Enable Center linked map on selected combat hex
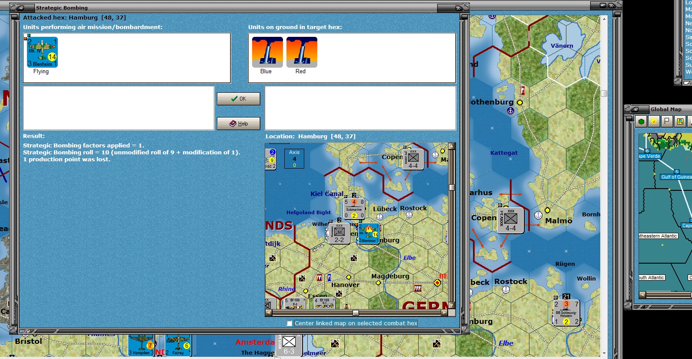 (289, 323)
